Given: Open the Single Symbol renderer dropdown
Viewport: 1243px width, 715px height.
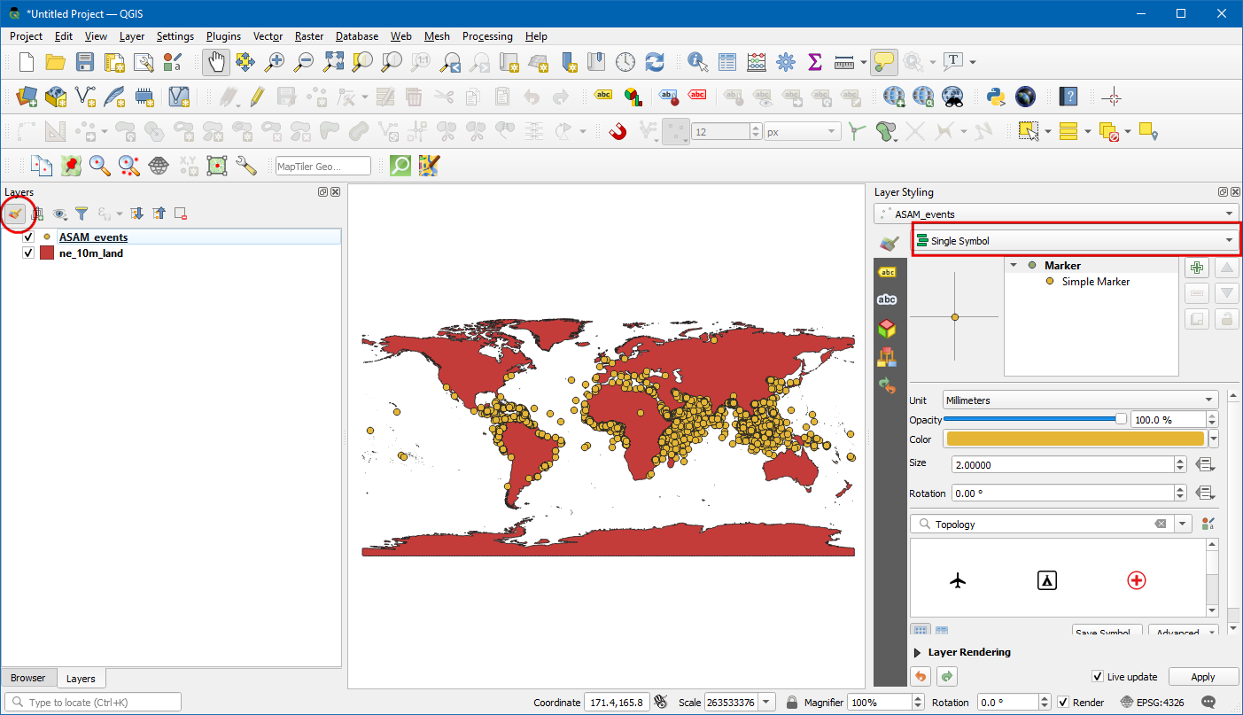Looking at the screenshot, I should pos(1074,240).
